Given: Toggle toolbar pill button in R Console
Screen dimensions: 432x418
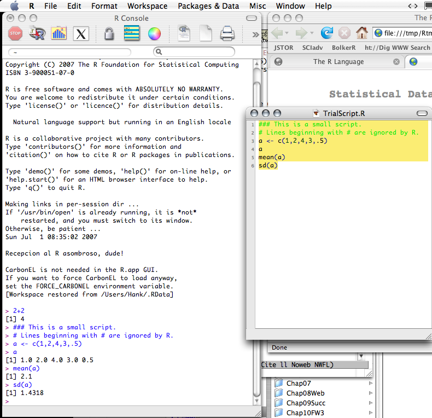Looking at the screenshot, I should pos(251,18).
